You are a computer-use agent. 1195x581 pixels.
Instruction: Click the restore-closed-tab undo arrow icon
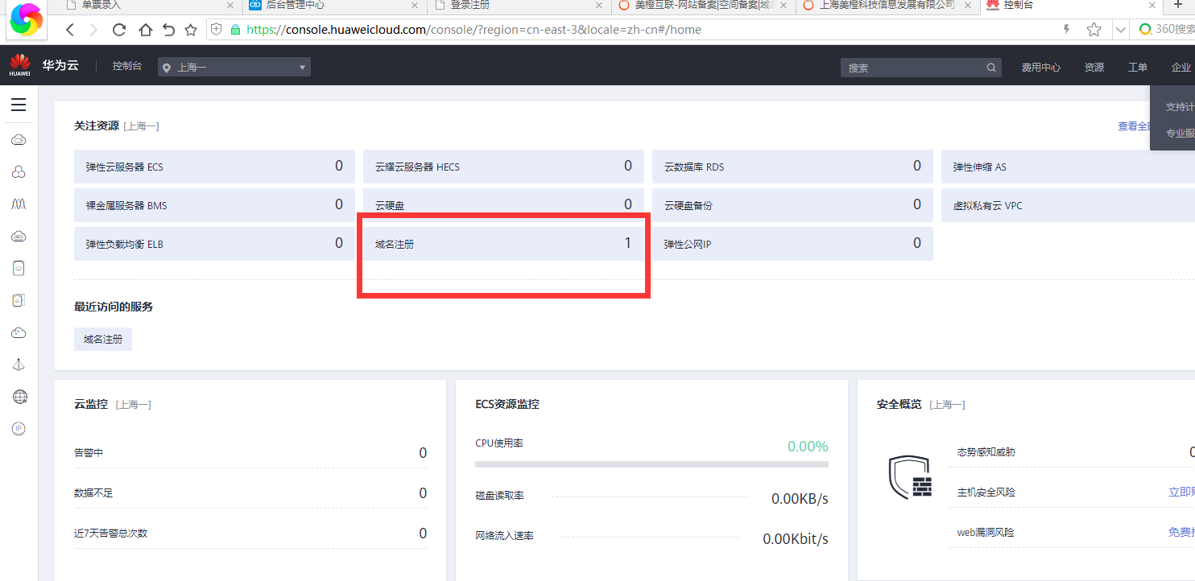point(168,30)
